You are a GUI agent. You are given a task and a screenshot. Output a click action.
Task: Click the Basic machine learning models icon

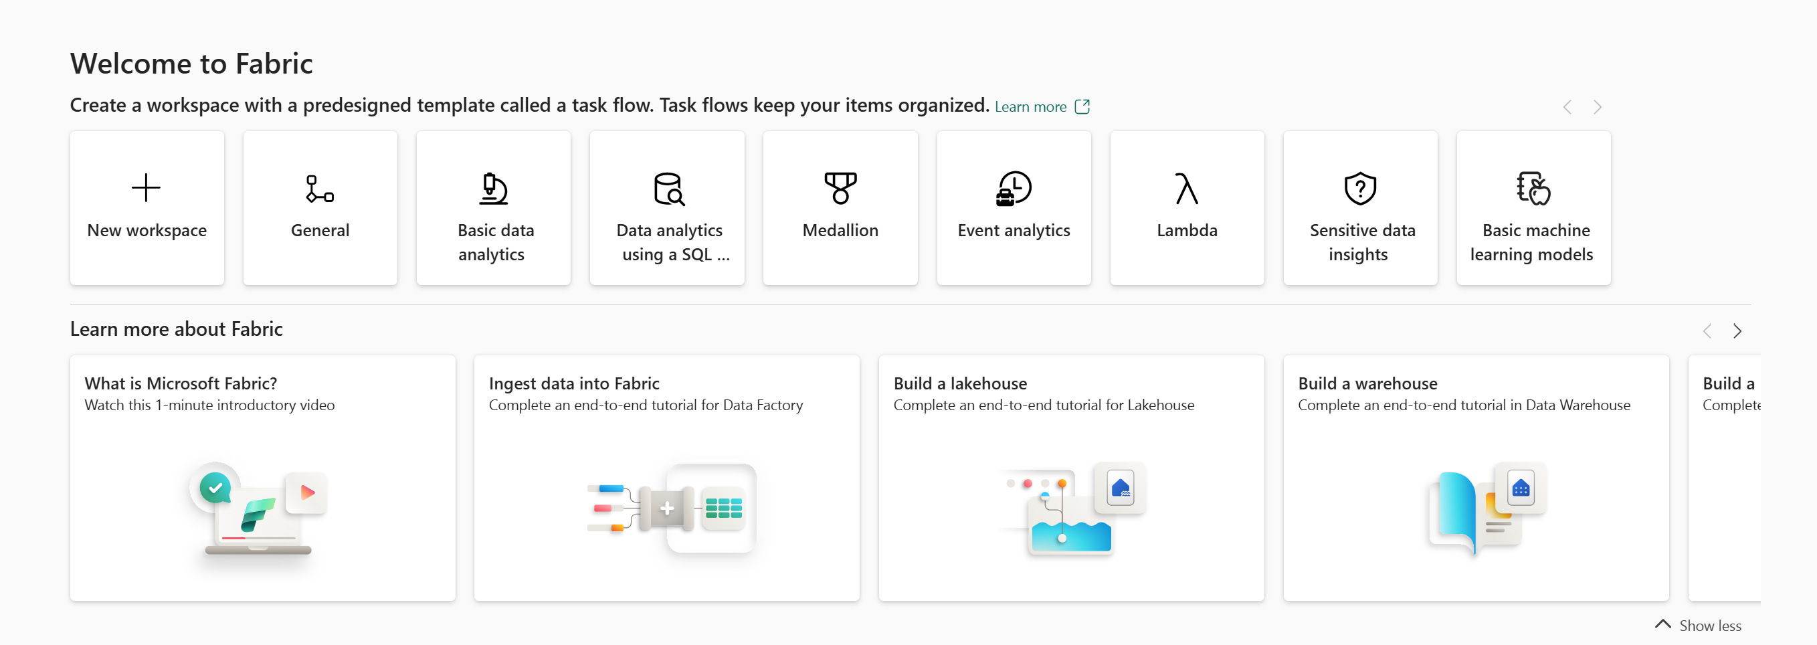[x=1533, y=189]
